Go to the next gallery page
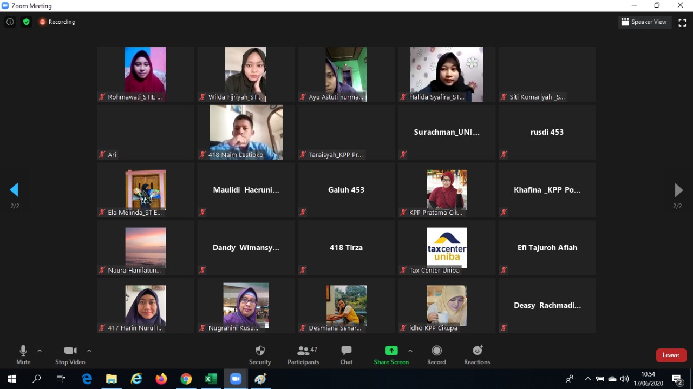 678,190
